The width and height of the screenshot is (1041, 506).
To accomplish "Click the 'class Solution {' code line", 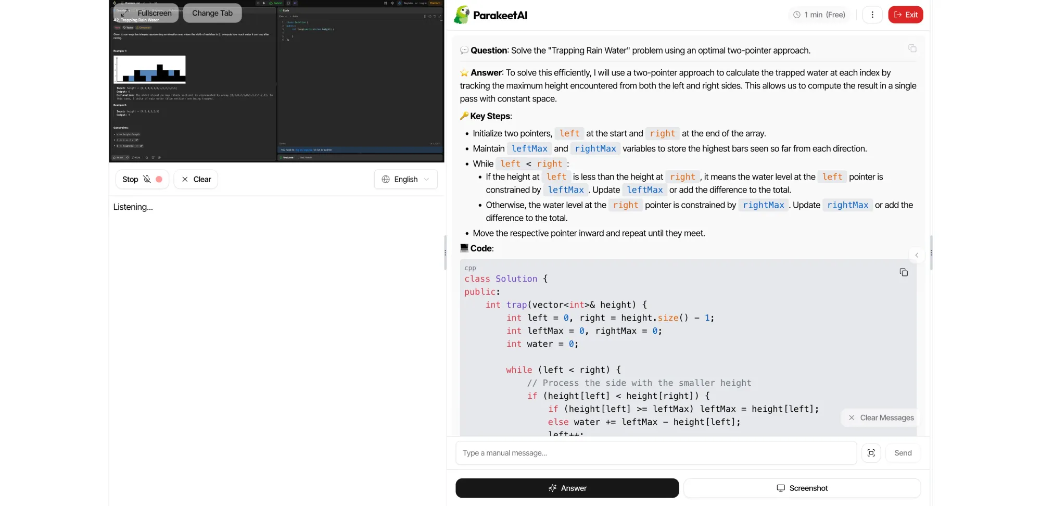I will tap(505, 279).
